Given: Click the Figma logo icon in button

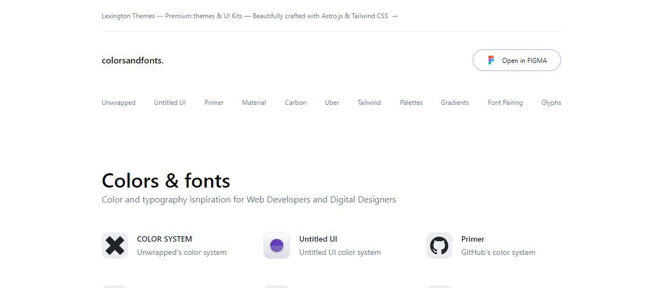Looking at the screenshot, I should pyautogui.click(x=491, y=60).
